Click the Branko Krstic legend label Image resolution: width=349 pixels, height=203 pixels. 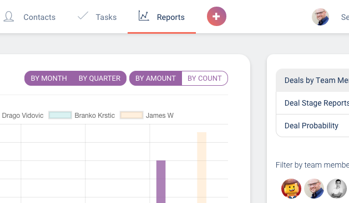95,116
